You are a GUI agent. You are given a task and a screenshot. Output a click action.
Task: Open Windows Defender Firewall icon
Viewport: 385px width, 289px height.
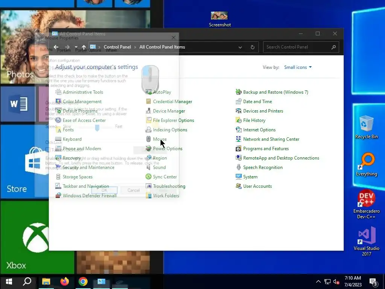click(58, 196)
